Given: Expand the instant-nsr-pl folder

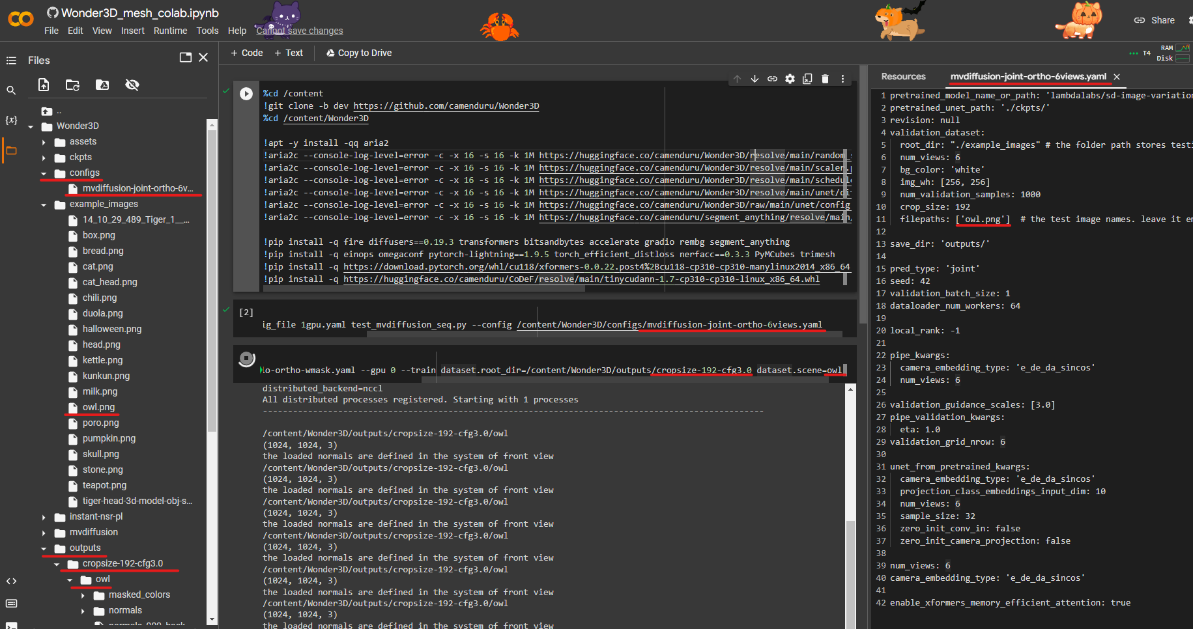Looking at the screenshot, I should (44, 517).
